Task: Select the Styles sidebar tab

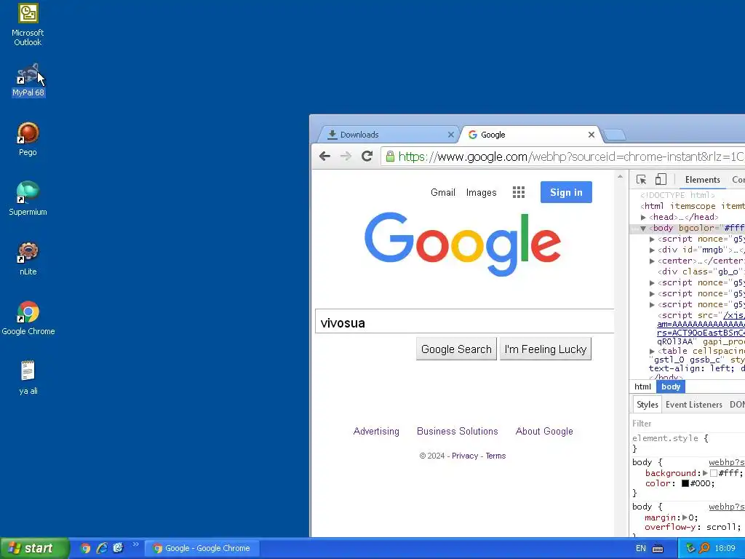Action: coord(647,405)
